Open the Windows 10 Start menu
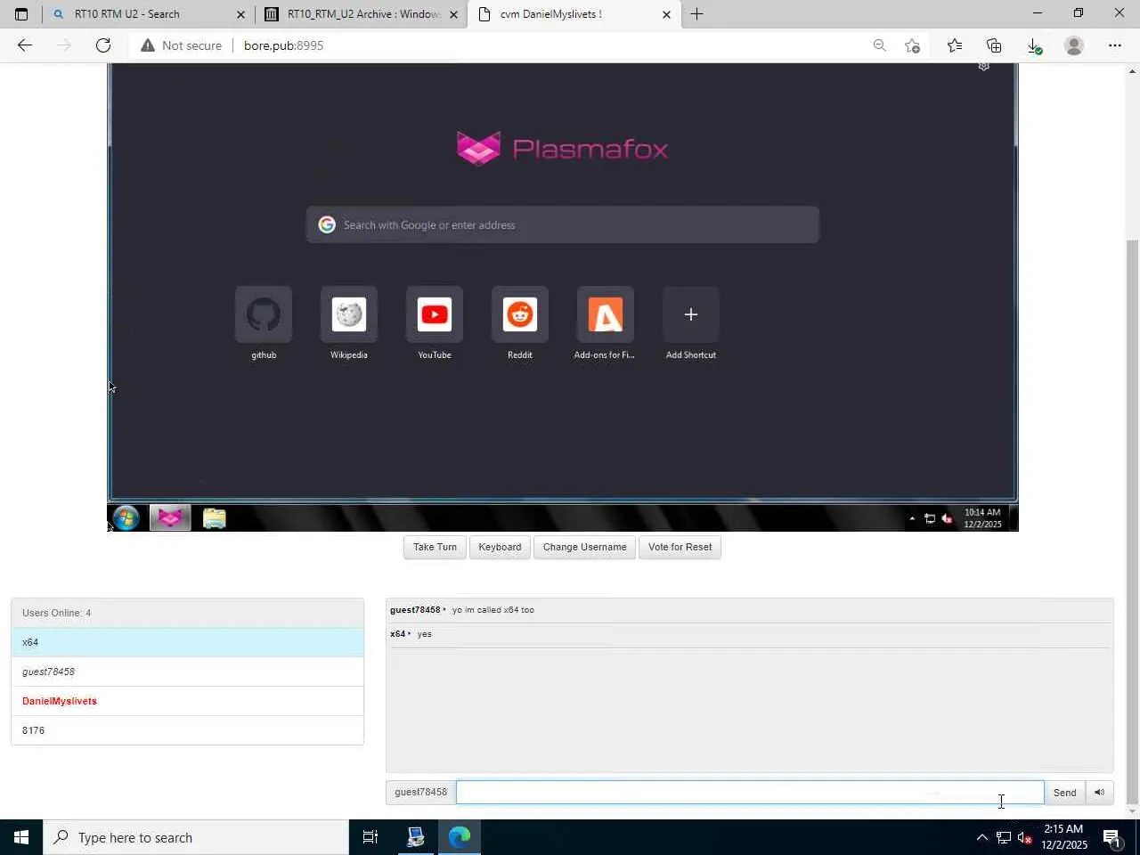This screenshot has width=1140, height=855. tap(21, 837)
